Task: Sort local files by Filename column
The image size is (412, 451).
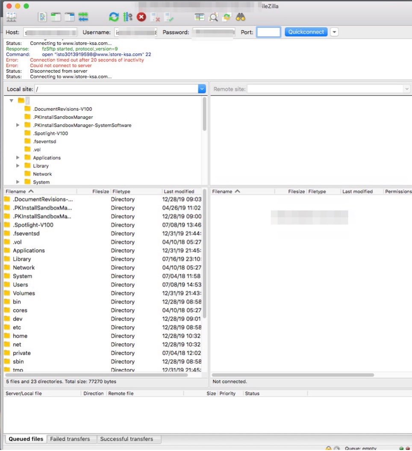Action: (40, 192)
